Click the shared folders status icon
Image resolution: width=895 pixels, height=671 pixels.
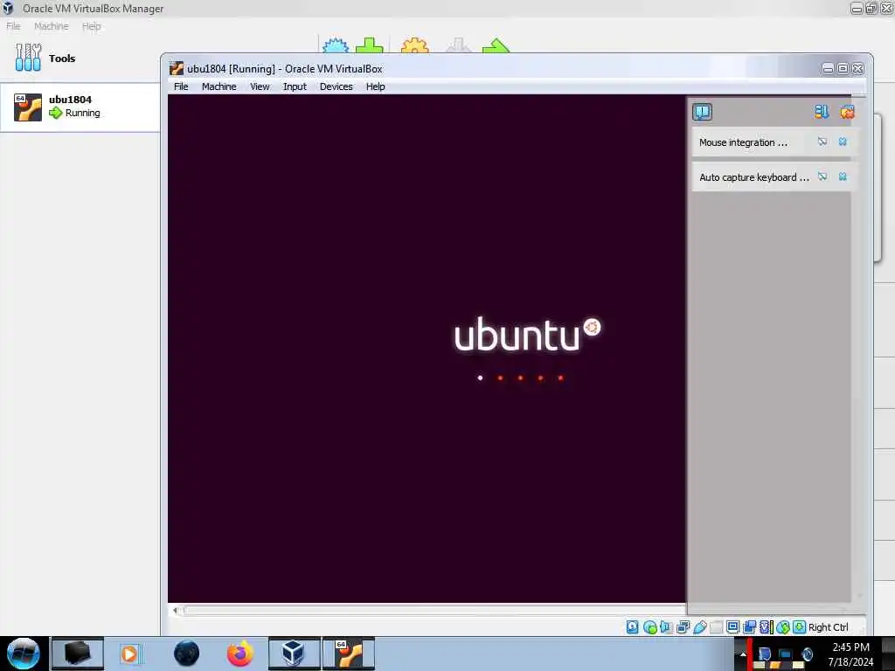tap(717, 627)
